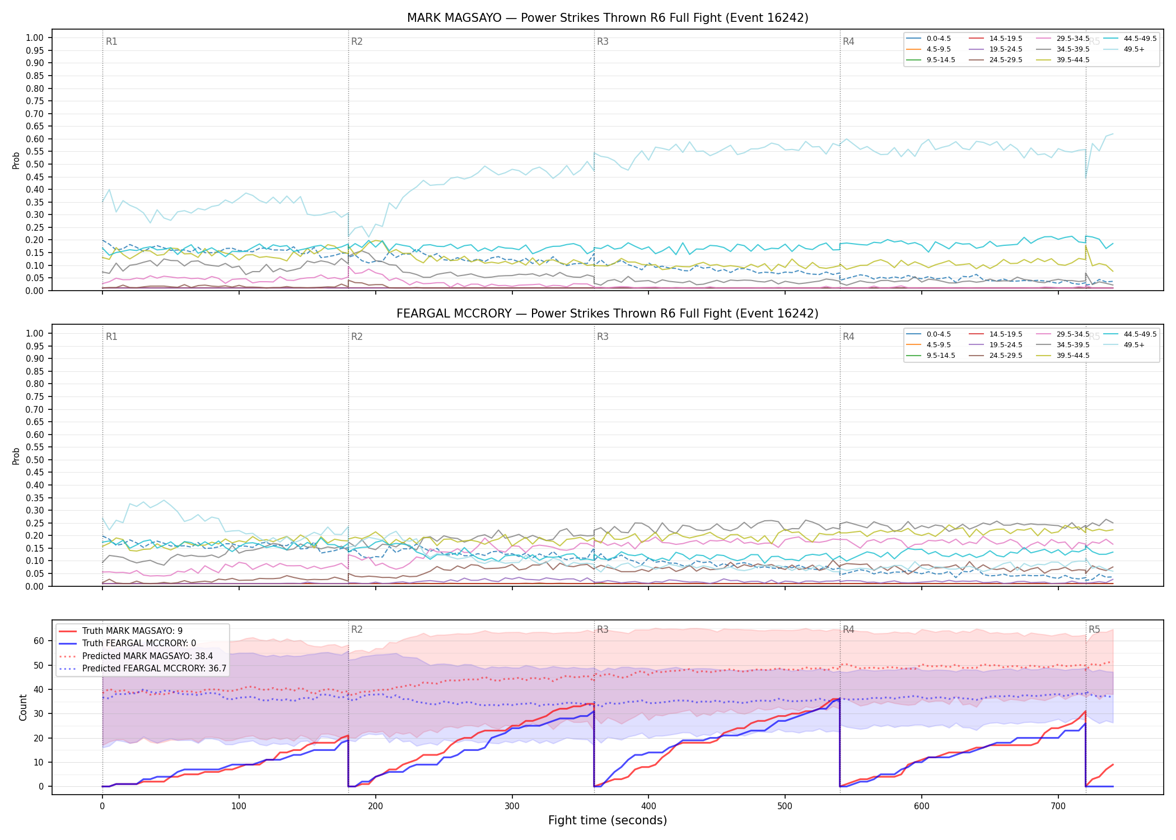Click the 24.5-29.5 legend entry in top chart

pos(996,60)
